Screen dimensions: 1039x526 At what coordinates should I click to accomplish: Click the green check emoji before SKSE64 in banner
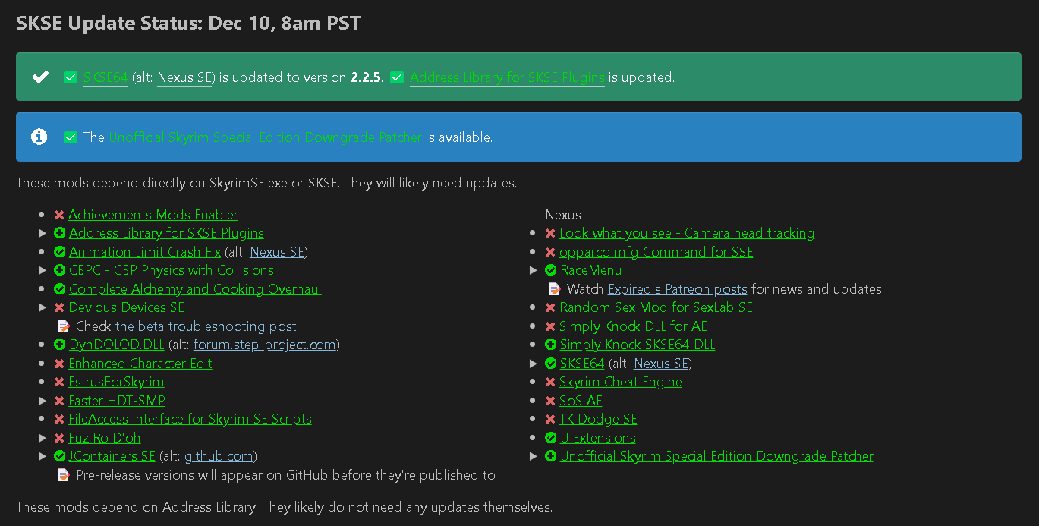71,77
